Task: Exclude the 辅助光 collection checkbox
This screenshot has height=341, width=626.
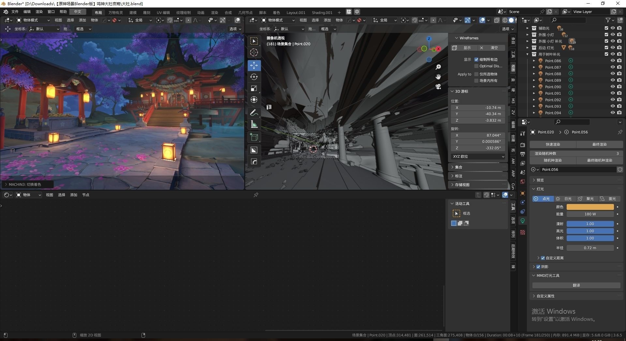Action: (606, 28)
